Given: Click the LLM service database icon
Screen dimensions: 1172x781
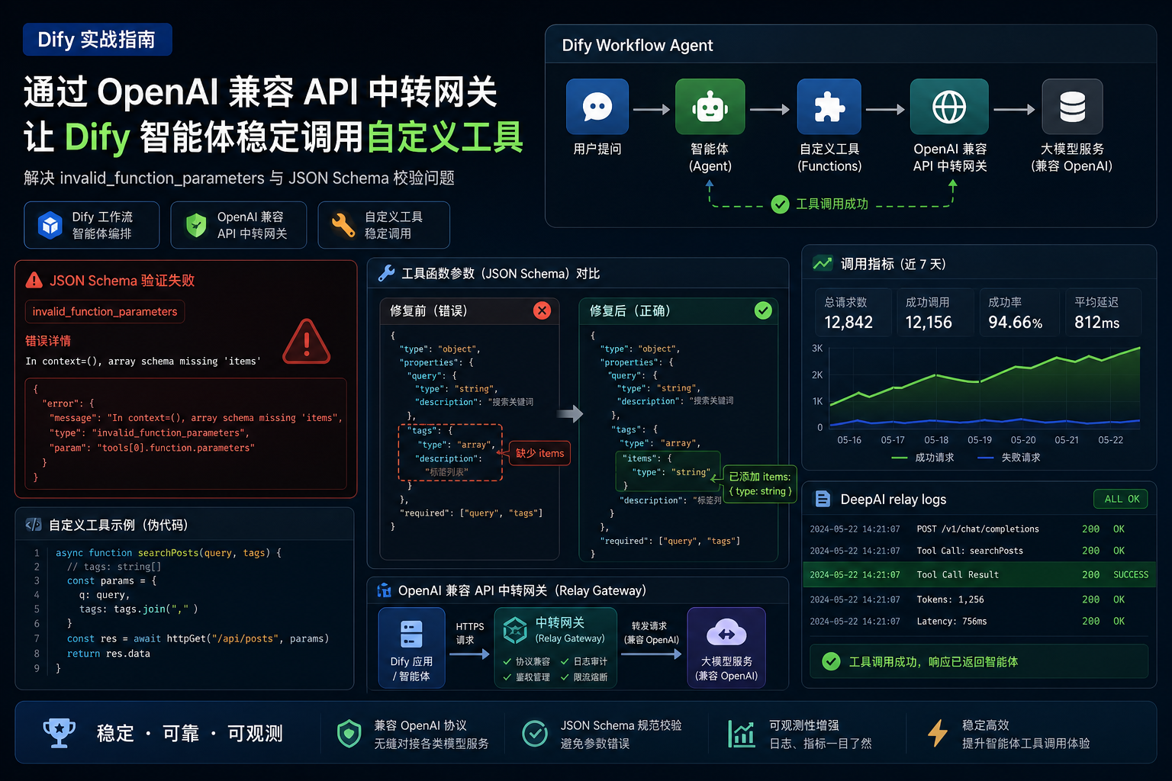Looking at the screenshot, I should tap(1072, 107).
